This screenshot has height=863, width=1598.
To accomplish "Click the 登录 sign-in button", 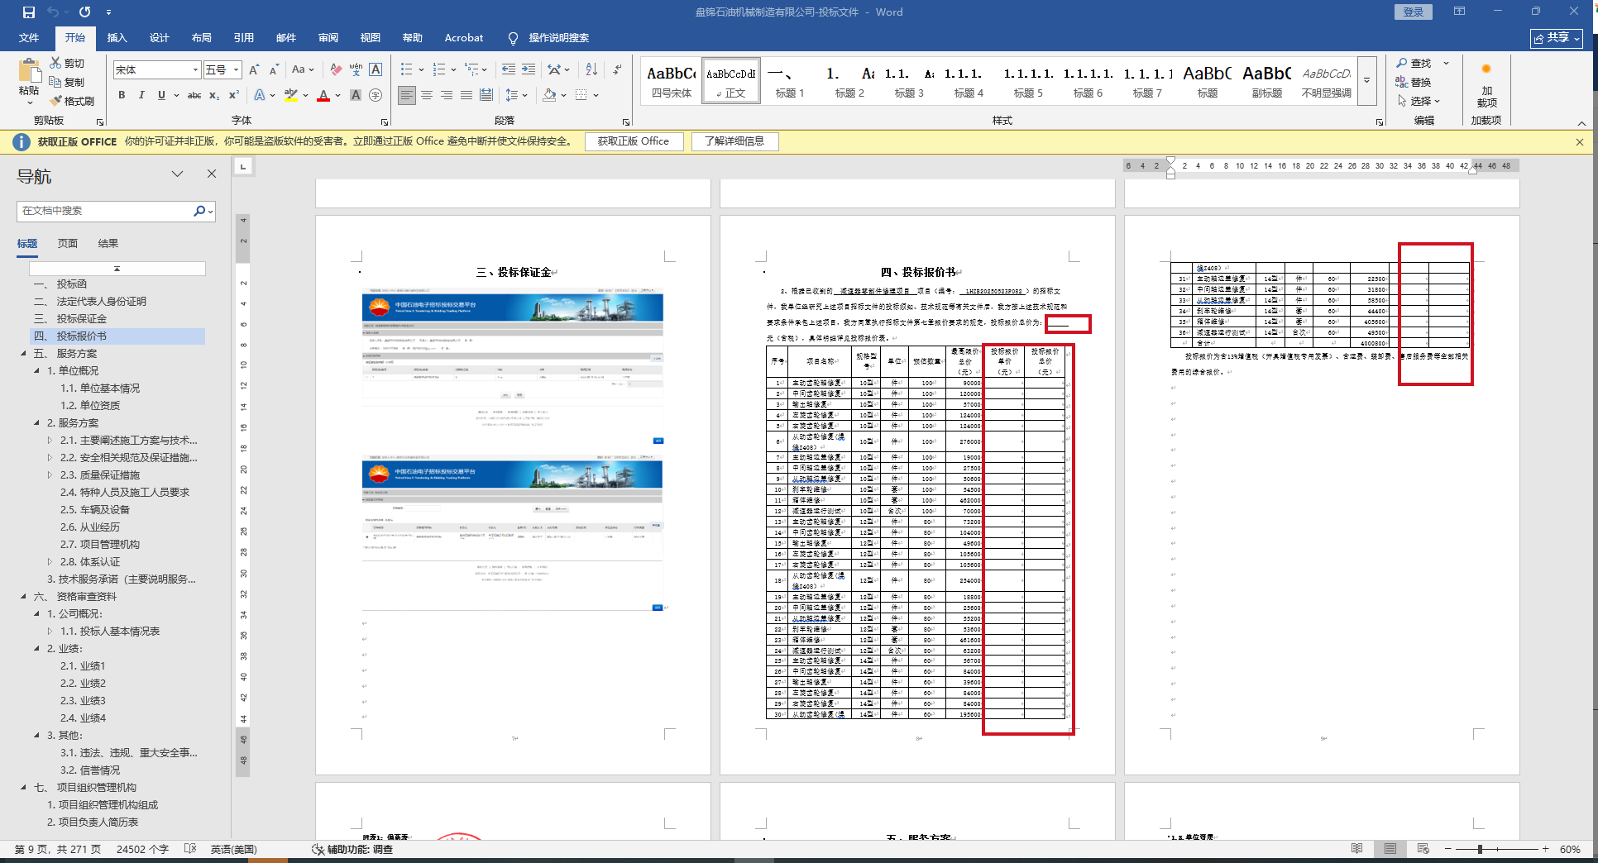I will pyautogui.click(x=1414, y=12).
